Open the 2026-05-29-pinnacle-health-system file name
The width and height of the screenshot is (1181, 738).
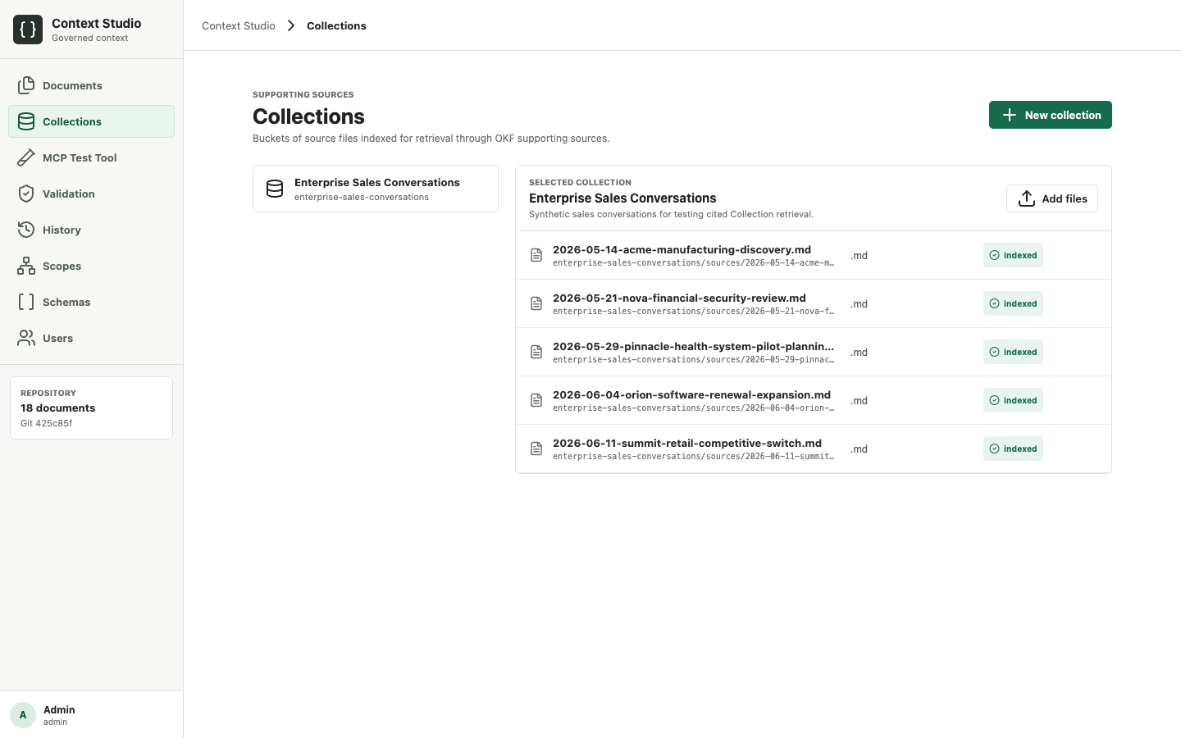pos(693,346)
